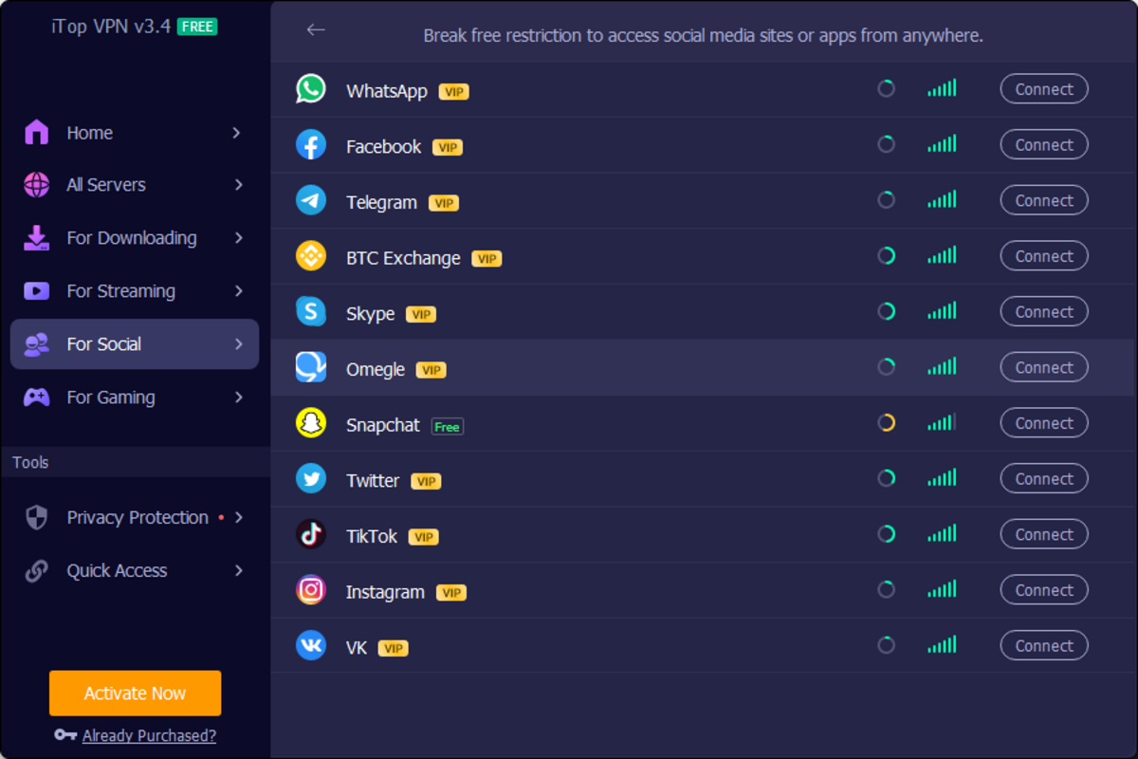Click the BTC Exchange icon

[x=310, y=256]
